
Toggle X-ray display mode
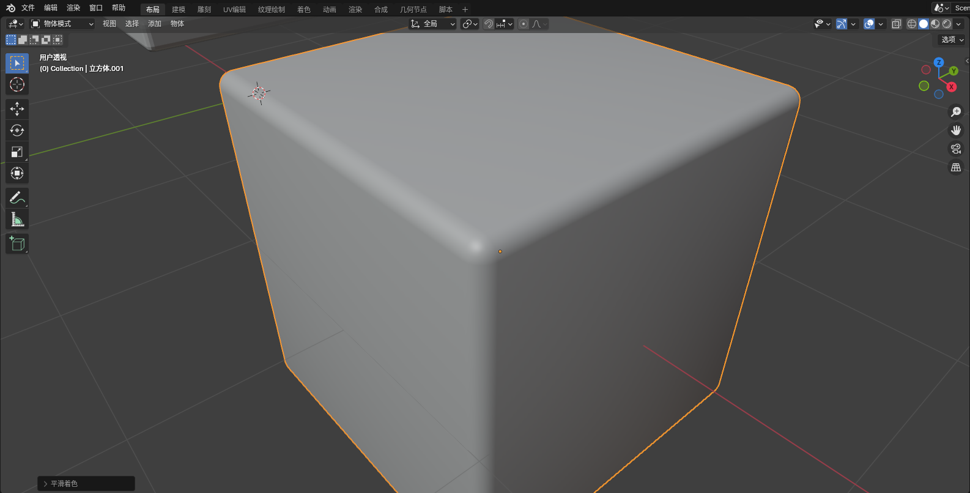(x=897, y=24)
